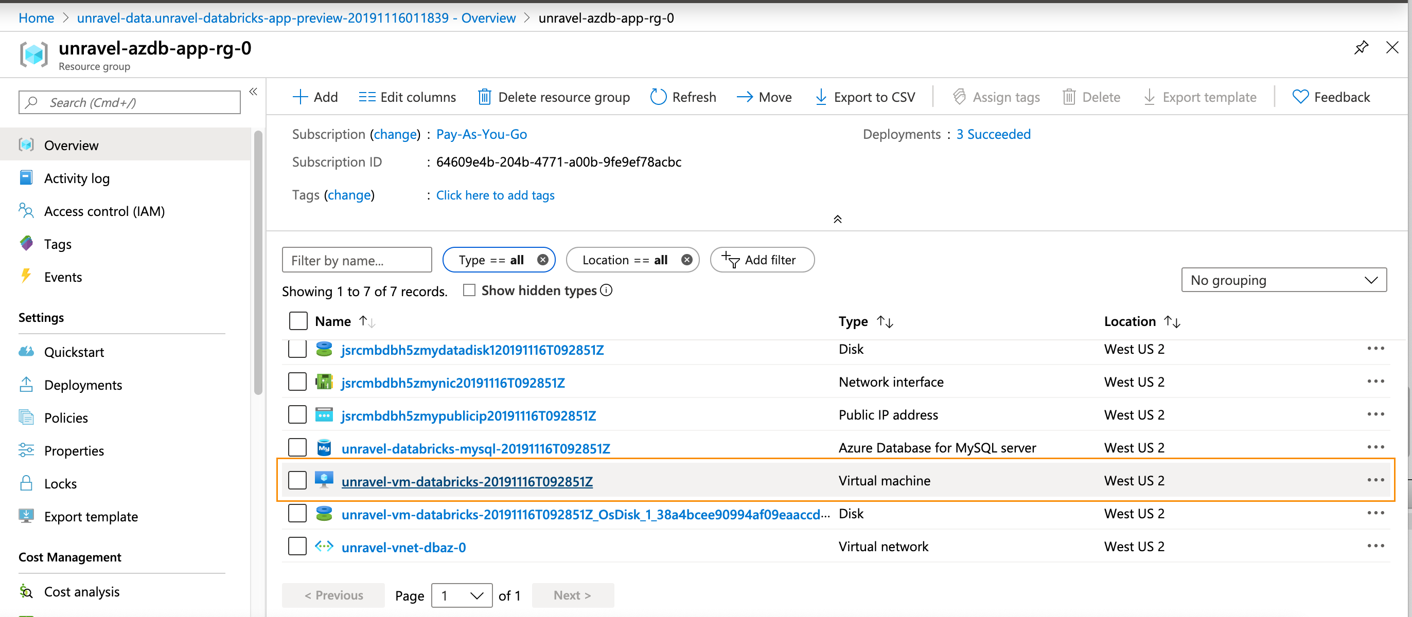Open jsrcmbdbh5zmynic20191116T092851Z link
Screen dimensions: 1412x617
[x=453, y=383]
